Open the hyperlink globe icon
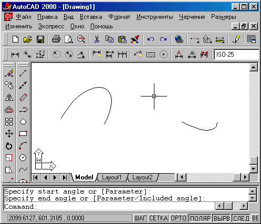The width and height of the screenshot is (261, 224). click(179, 39)
